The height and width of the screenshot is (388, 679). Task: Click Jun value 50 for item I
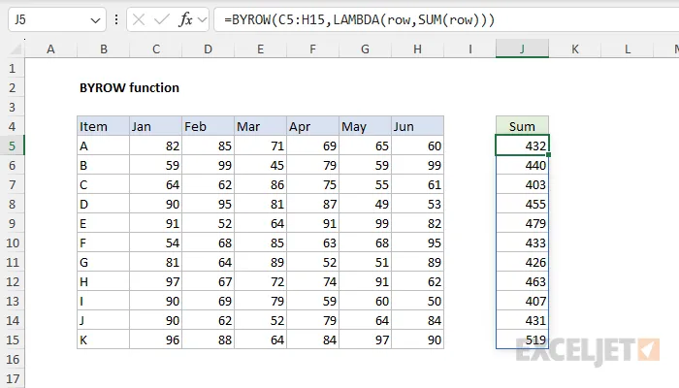(418, 301)
